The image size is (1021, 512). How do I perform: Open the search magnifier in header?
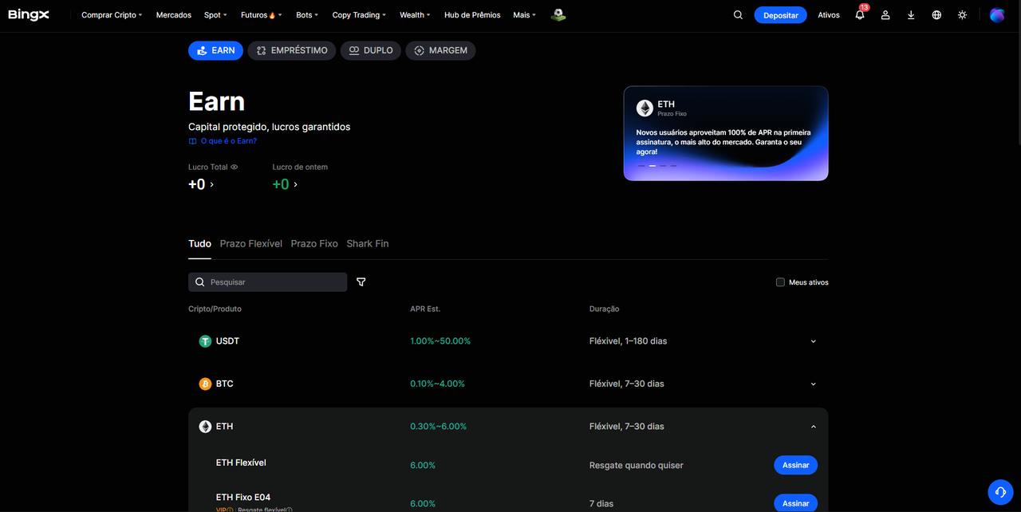point(738,15)
